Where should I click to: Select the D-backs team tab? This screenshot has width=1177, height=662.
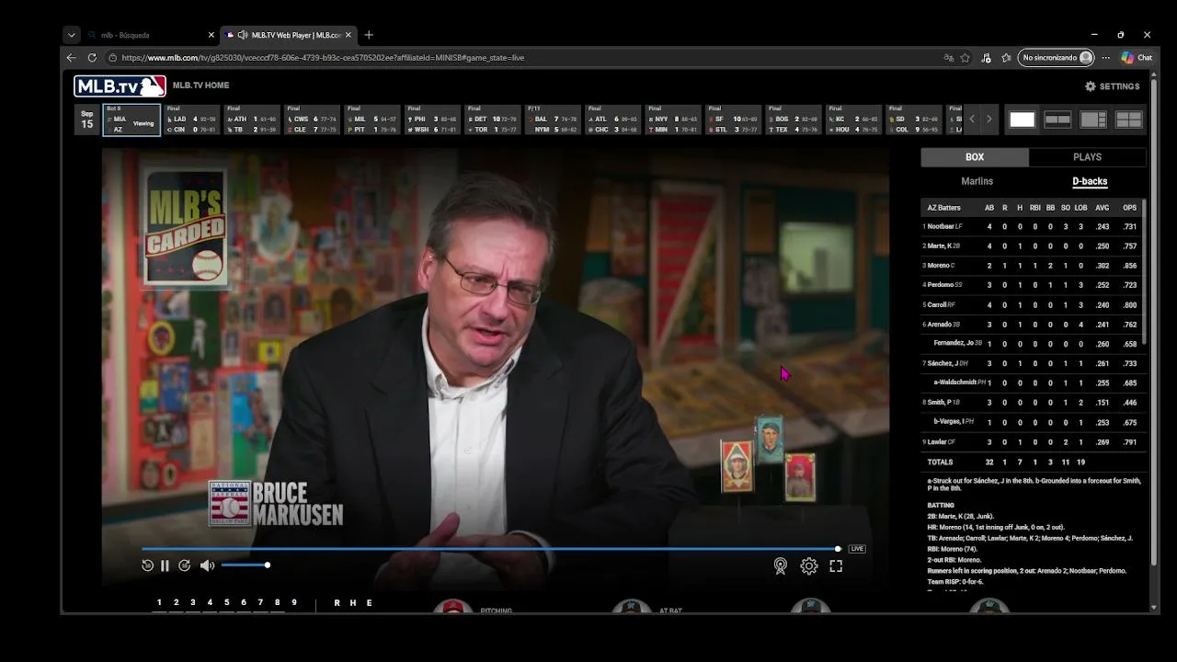point(1090,181)
